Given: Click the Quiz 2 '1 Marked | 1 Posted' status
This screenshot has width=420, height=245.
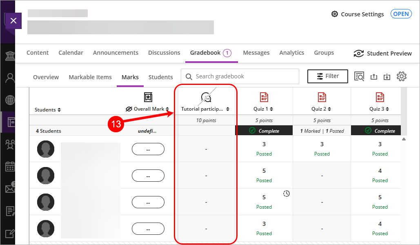Looking at the screenshot, I should (x=322, y=131).
